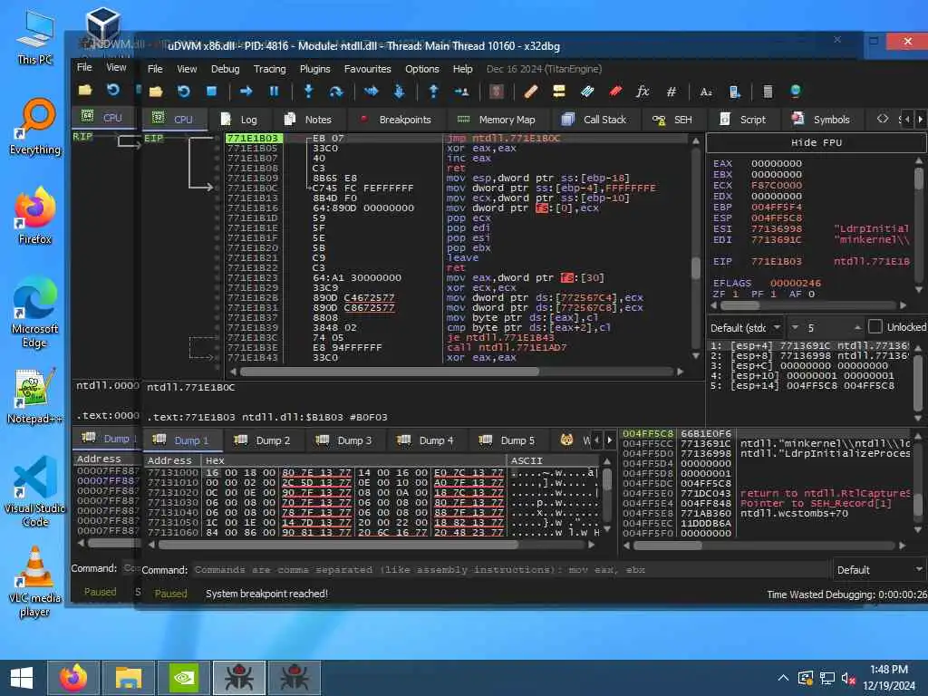Open File Explorer from the taskbar

129,678
